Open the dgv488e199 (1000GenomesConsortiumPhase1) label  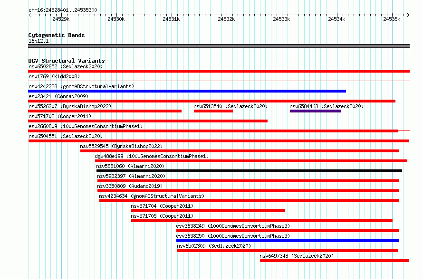coord(152,156)
